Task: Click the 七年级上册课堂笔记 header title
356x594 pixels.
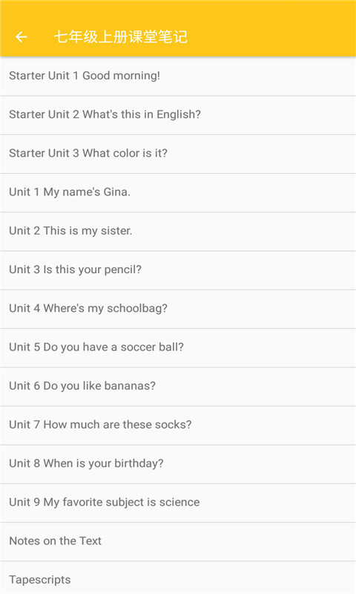Action: tap(121, 36)
